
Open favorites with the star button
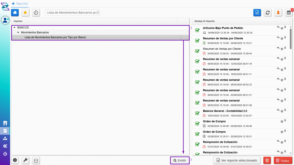point(25,13)
